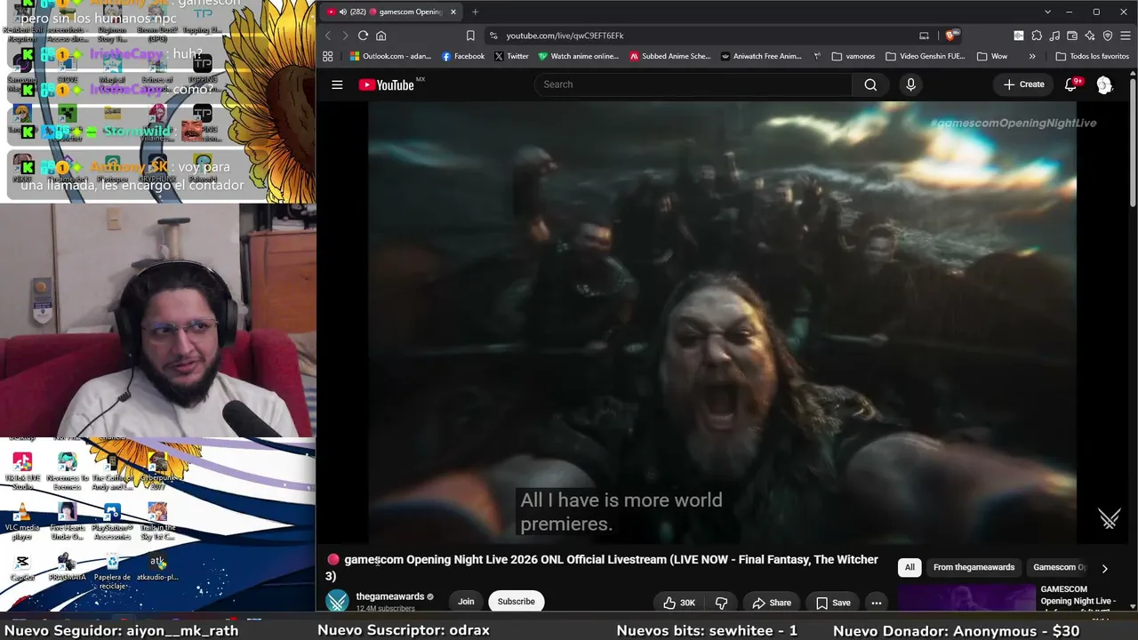Open the Wow bookmarks folder

click(992, 56)
